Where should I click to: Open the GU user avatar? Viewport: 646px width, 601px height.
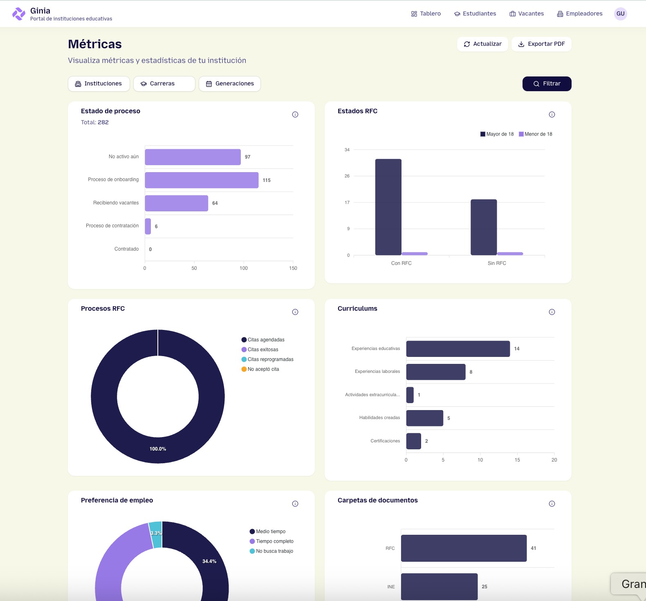(x=621, y=13)
